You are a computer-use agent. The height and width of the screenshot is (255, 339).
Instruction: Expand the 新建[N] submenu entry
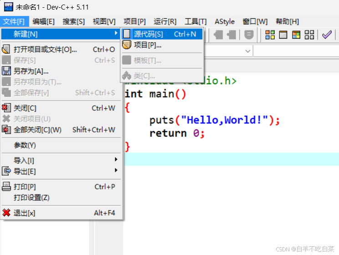(x=61, y=34)
